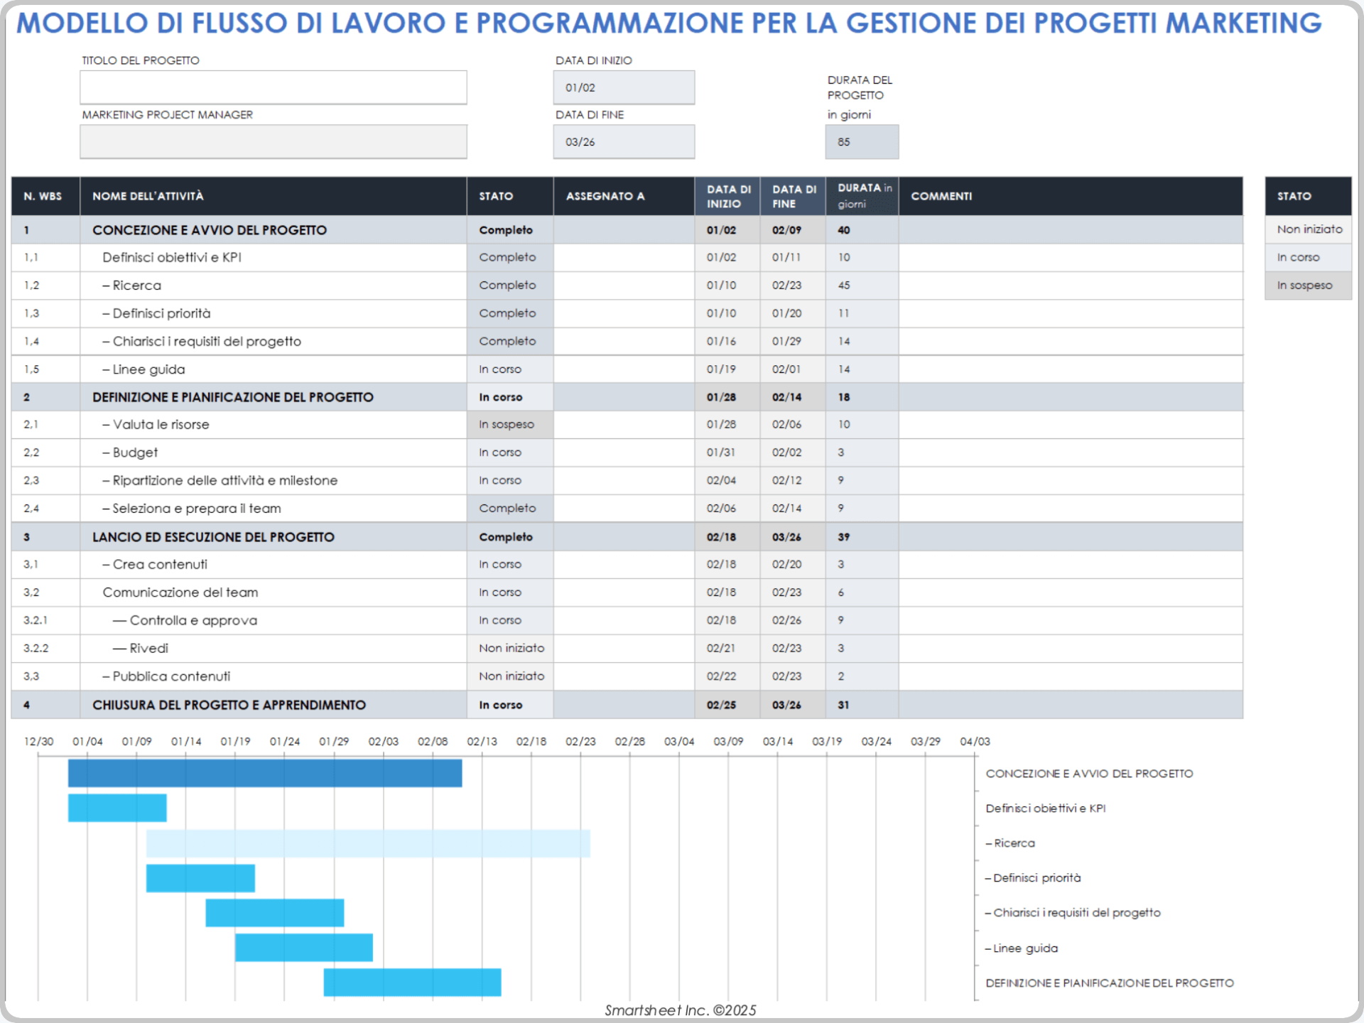Viewport: 1364px width, 1023px height.
Task: Select the Ripartizione delle attività e milestone cell
Action: pyautogui.click(x=274, y=481)
